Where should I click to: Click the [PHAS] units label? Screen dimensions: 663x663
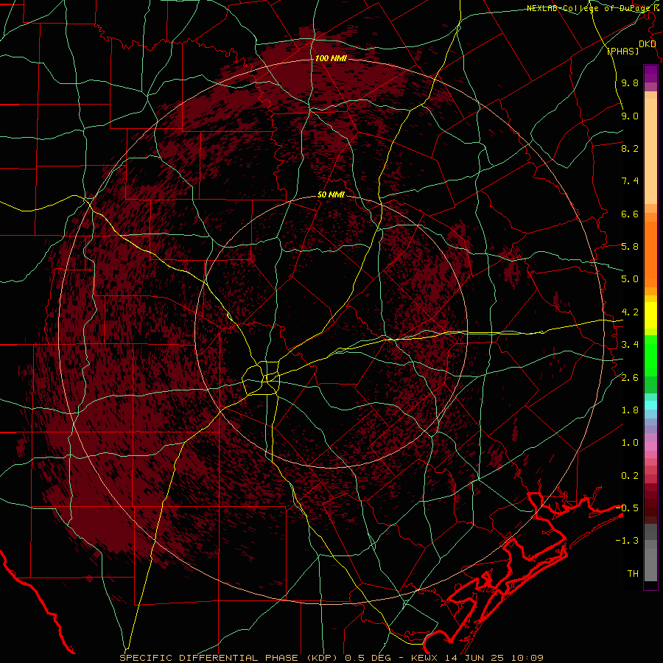coord(622,51)
